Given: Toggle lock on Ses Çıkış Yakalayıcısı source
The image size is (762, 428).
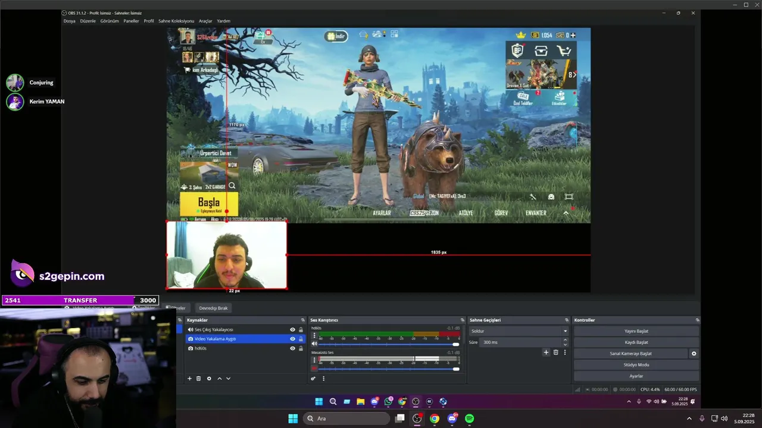Looking at the screenshot, I should click(x=301, y=329).
